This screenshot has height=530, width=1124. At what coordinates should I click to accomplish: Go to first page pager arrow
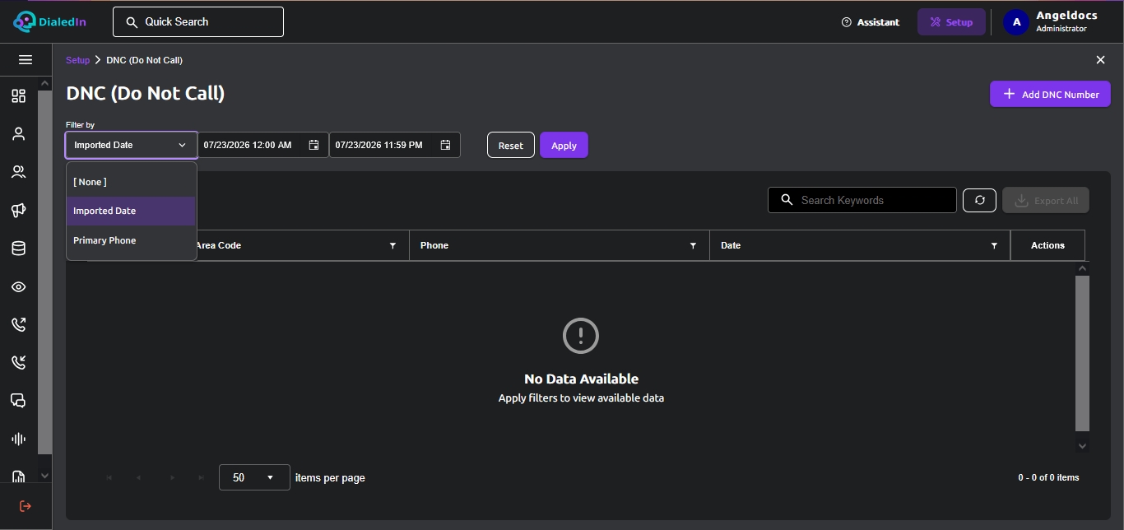[x=109, y=477]
